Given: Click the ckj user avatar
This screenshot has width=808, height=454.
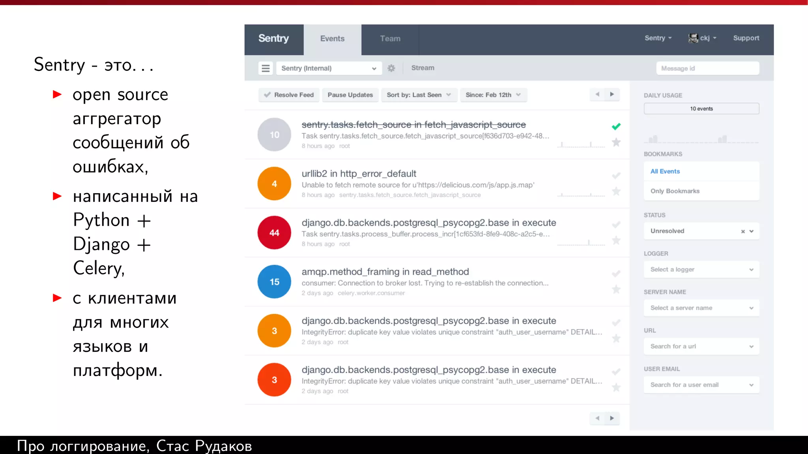Looking at the screenshot, I should click(x=693, y=38).
